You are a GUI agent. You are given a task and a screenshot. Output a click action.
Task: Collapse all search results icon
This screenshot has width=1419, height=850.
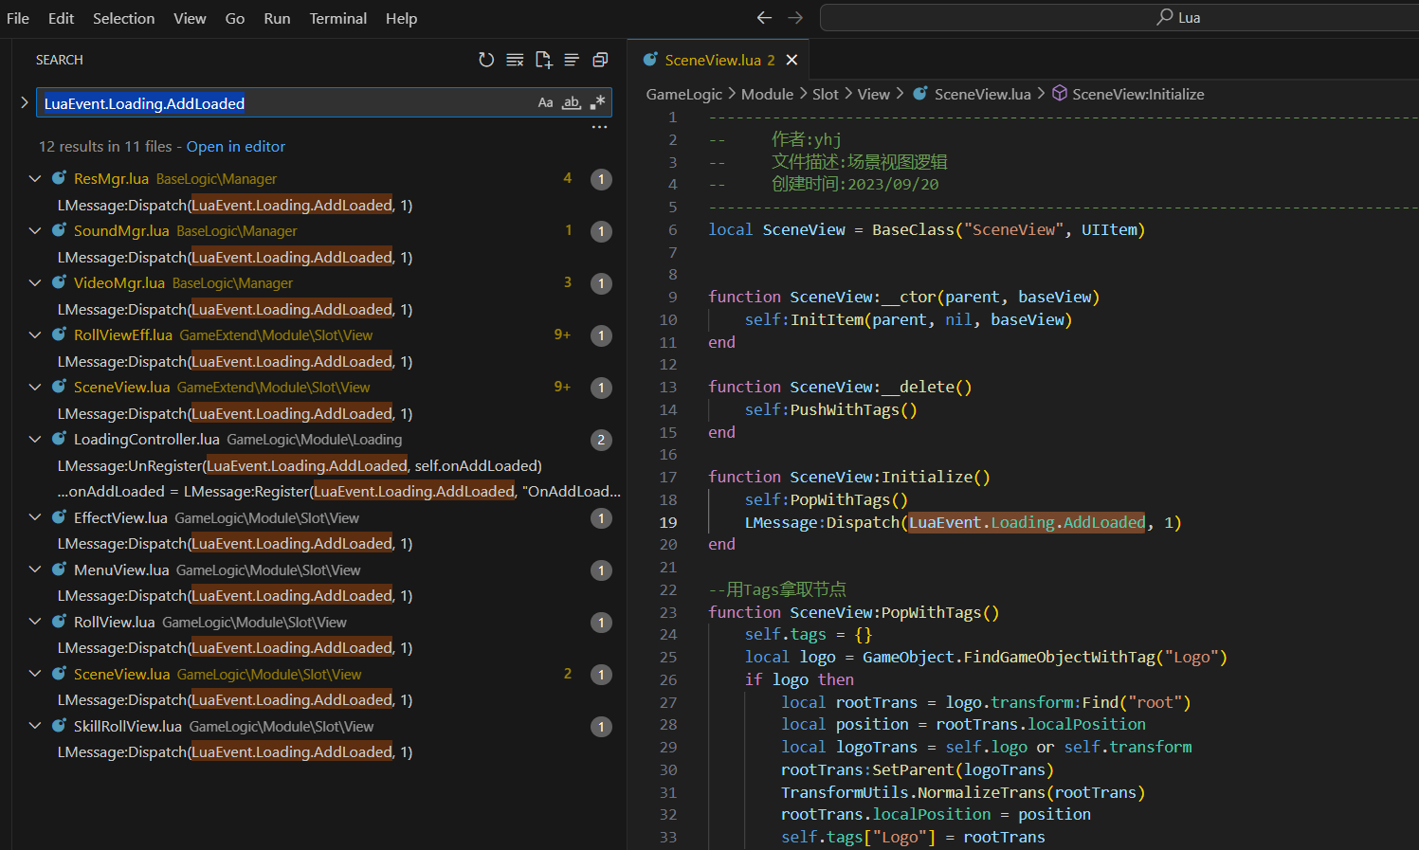pos(600,60)
